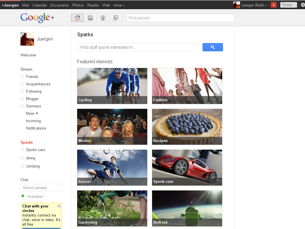Open the Sparks sidebar heading
305x229 pixels.
[27, 142]
